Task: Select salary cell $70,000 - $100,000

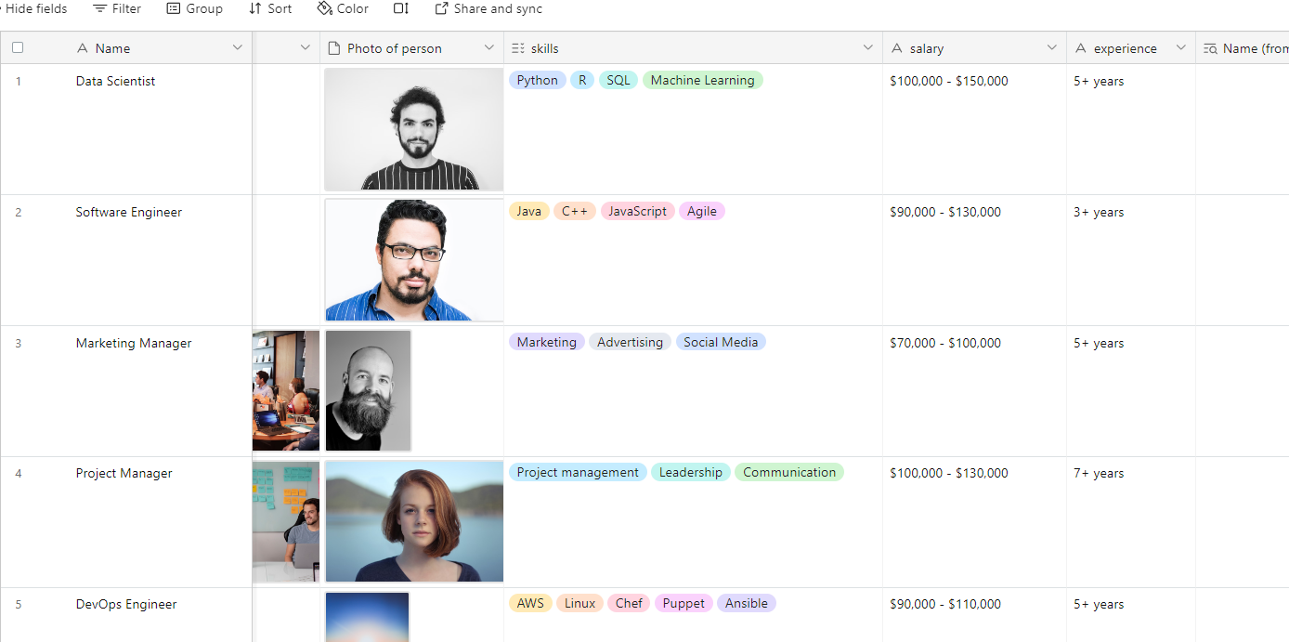Action: 974,391
